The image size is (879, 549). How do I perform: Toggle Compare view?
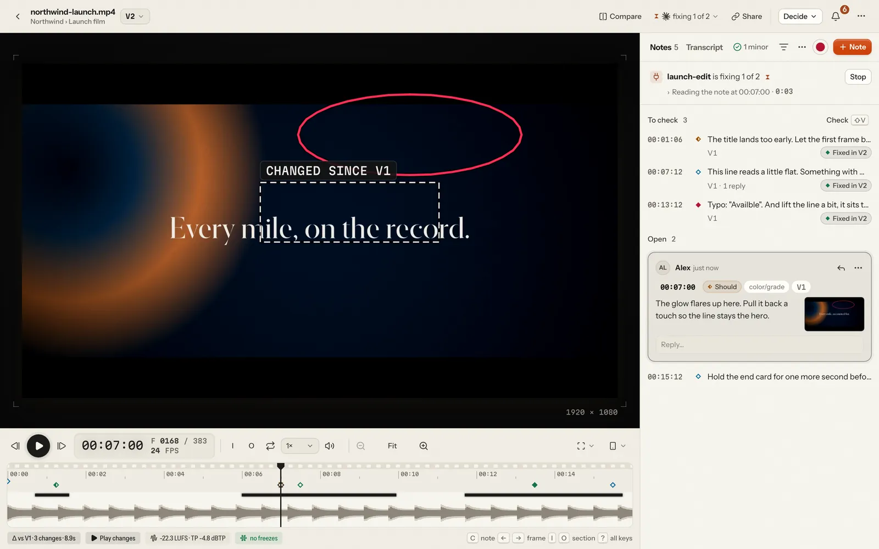coord(620,16)
